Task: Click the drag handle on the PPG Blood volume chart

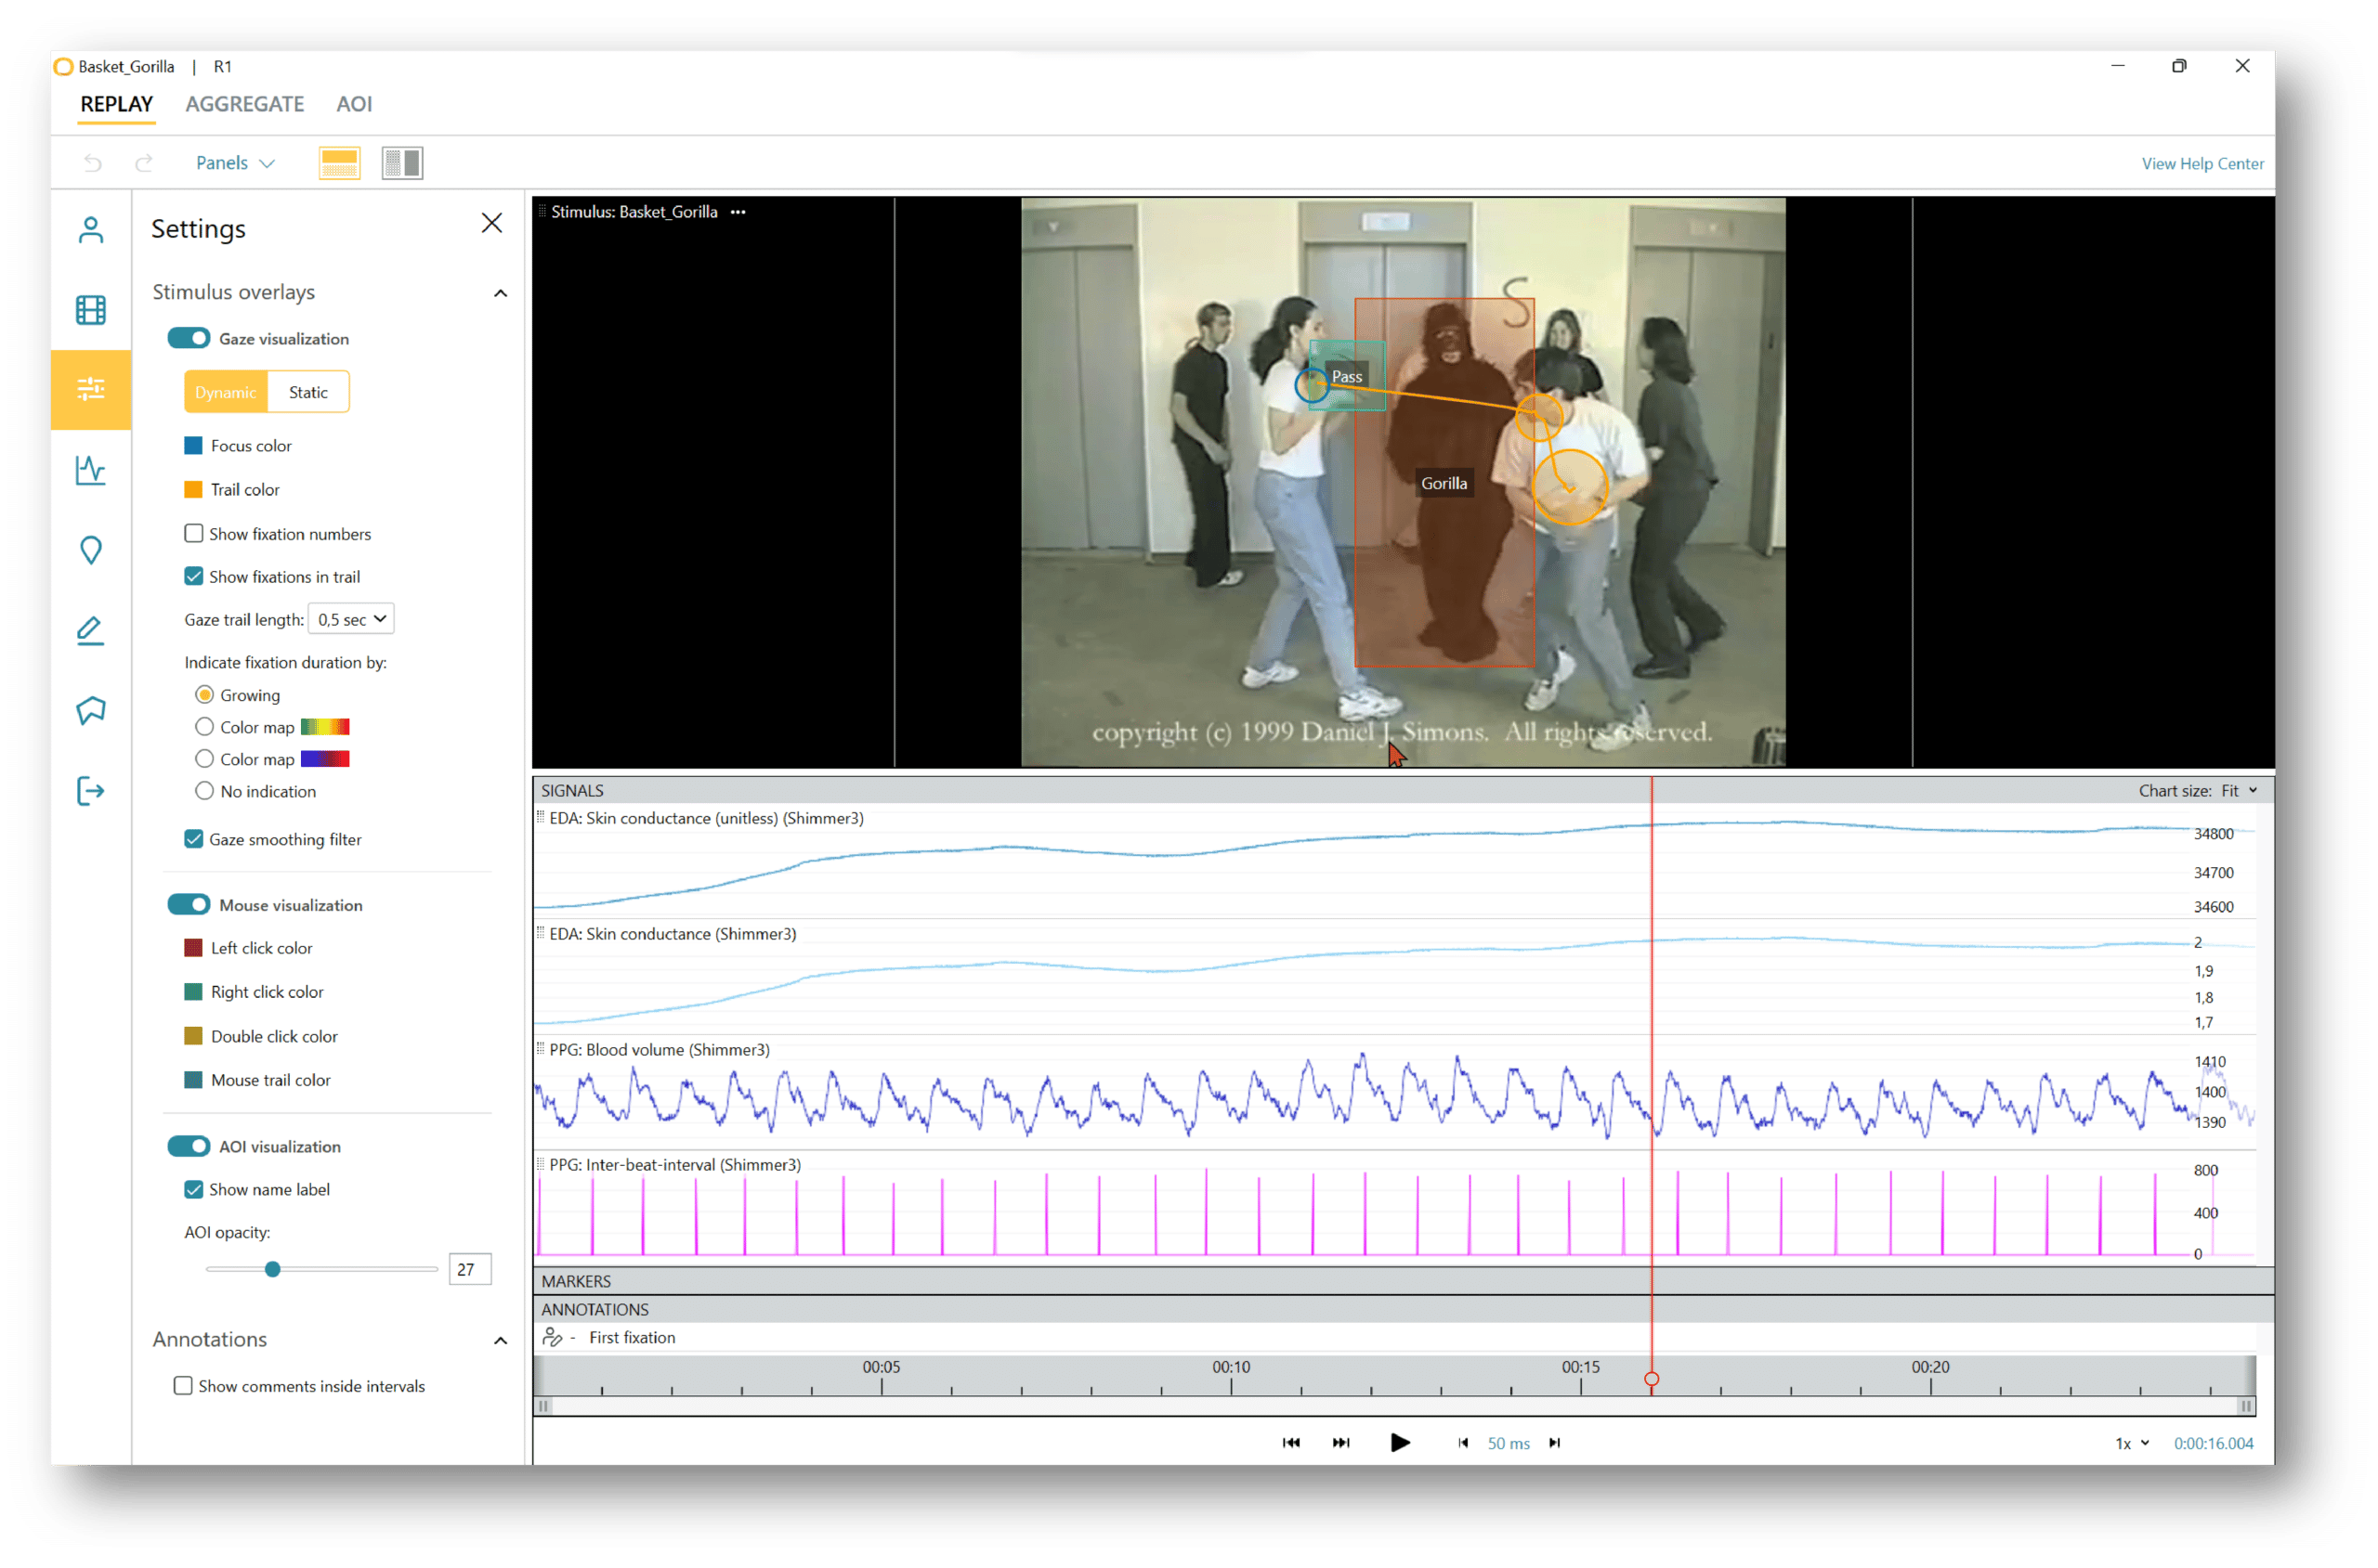Action: (542, 1050)
